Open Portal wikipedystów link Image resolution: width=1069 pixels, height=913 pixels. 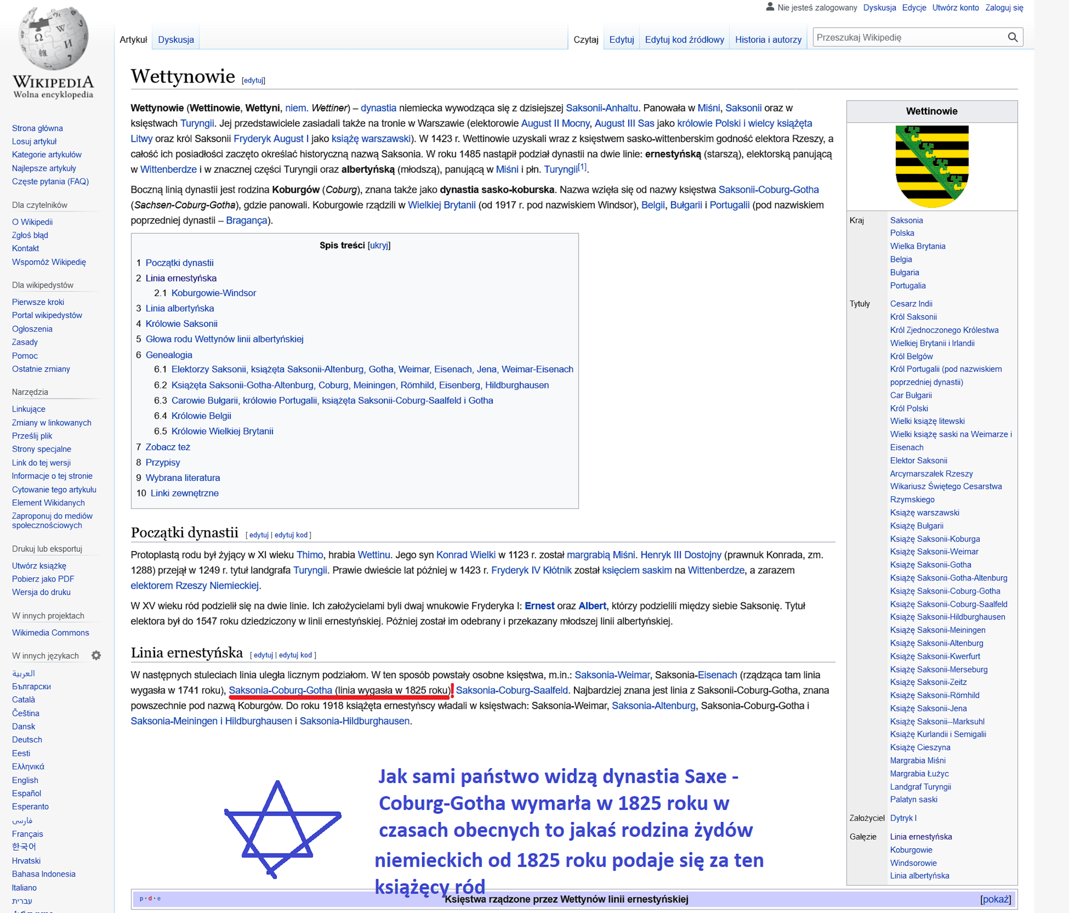(x=47, y=315)
